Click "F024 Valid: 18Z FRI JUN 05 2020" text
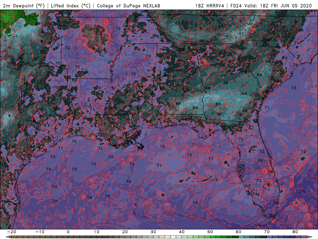 pos(271,6)
